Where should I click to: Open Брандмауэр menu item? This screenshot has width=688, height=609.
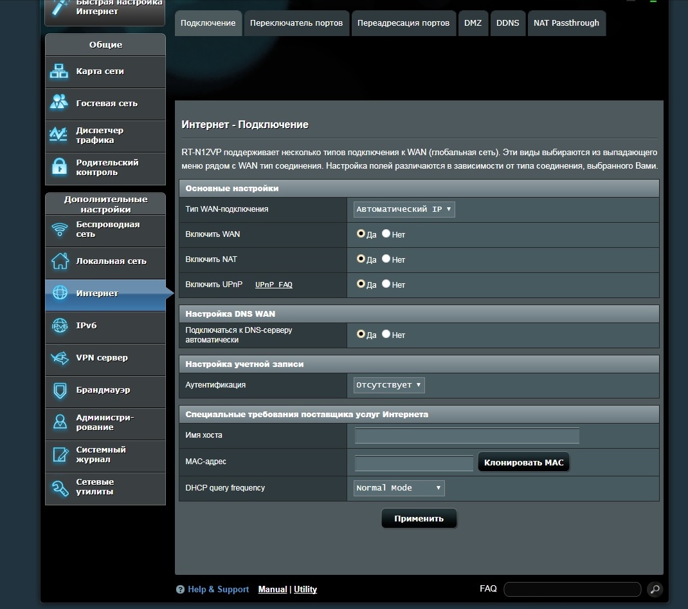pyautogui.click(x=105, y=391)
